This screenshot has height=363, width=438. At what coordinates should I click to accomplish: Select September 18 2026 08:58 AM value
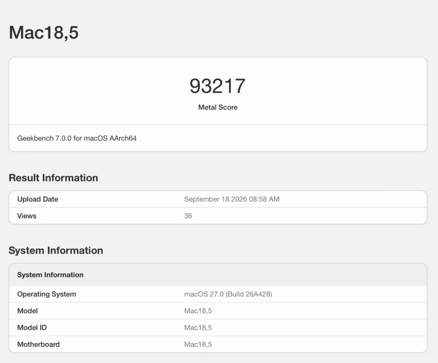pos(232,199)
